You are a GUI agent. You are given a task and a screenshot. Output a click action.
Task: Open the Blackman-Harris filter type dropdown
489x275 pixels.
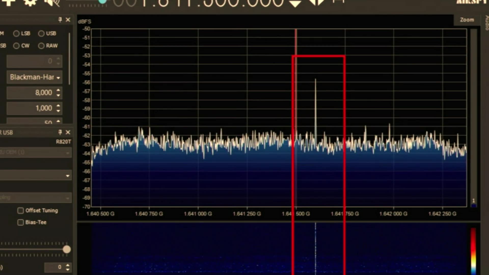click(35, 77)
